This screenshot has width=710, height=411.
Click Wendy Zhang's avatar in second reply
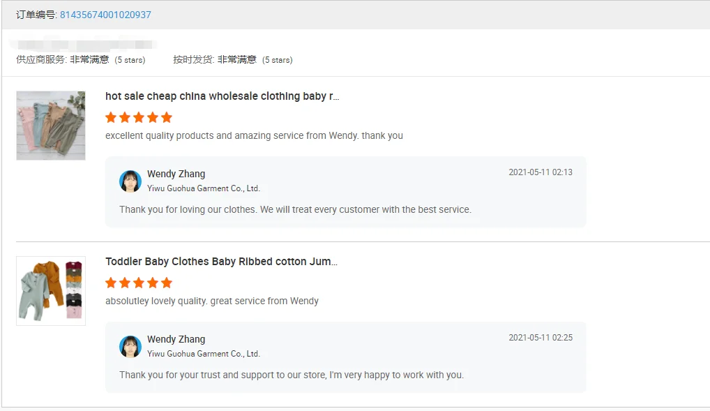[x=130, y=346]
